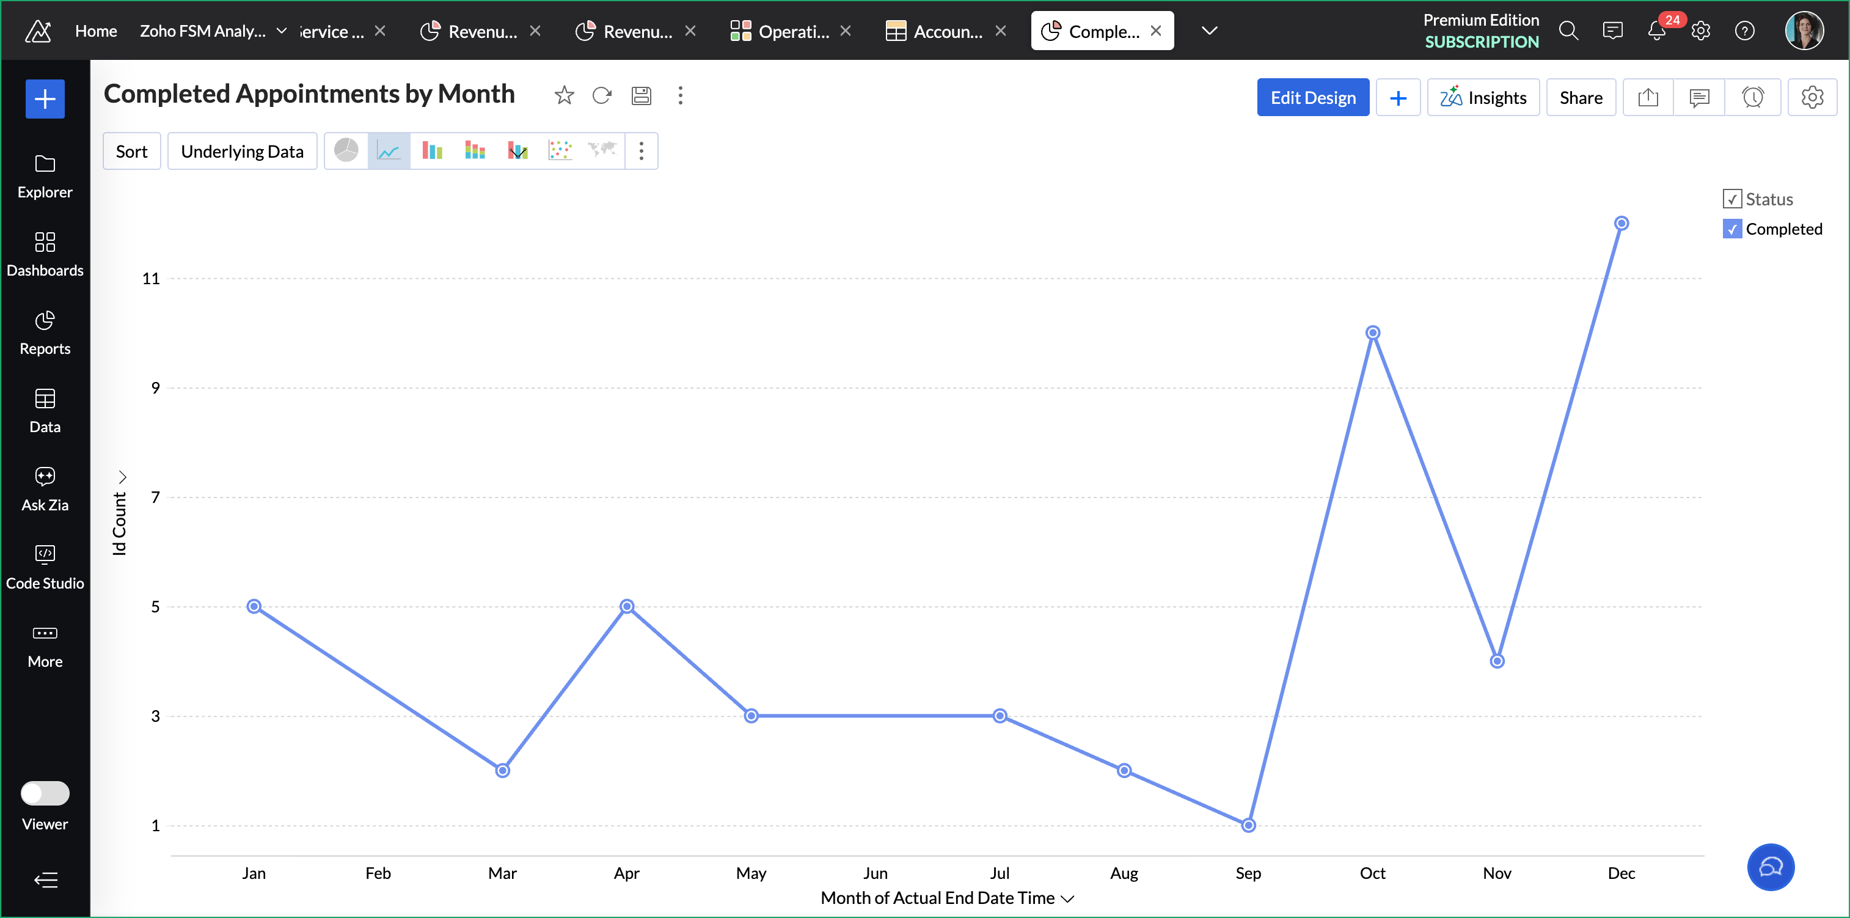Refresh the report data

click(x=602, y=95)
